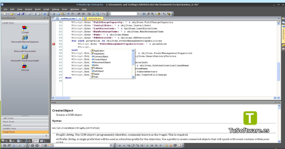Open the File menu

(x=6, y=9)
